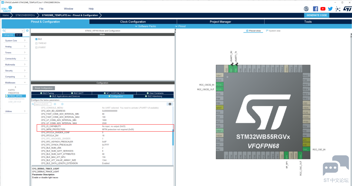Select the AT1 pin on chip

coord(306,140)
